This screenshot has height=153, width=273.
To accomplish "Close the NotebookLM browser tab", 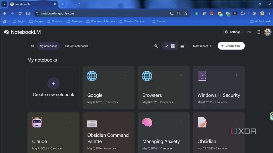I will (55, 4).
